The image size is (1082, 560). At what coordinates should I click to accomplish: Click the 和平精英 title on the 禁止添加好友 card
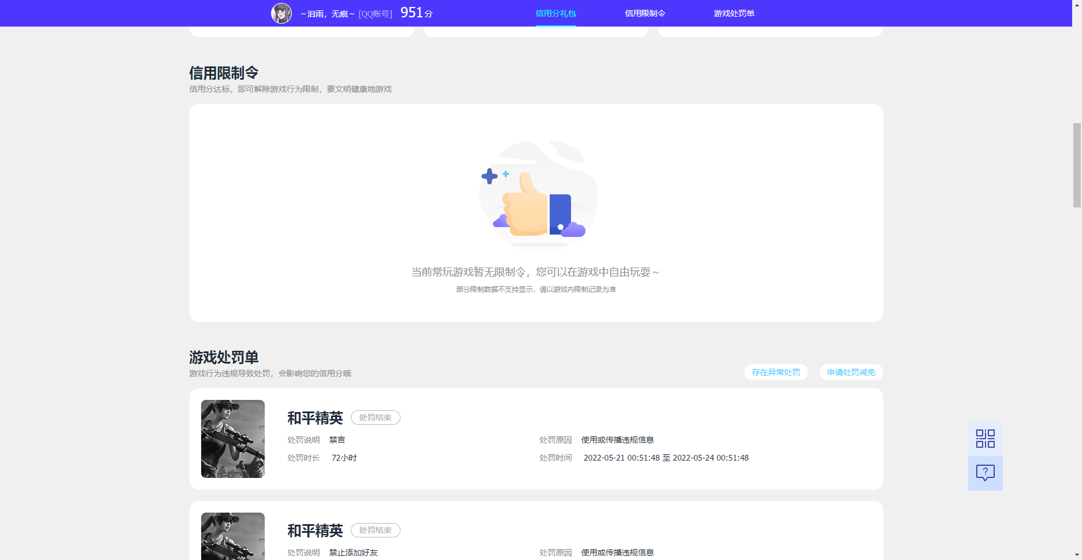pyautogui.click(x=315, y=531)
